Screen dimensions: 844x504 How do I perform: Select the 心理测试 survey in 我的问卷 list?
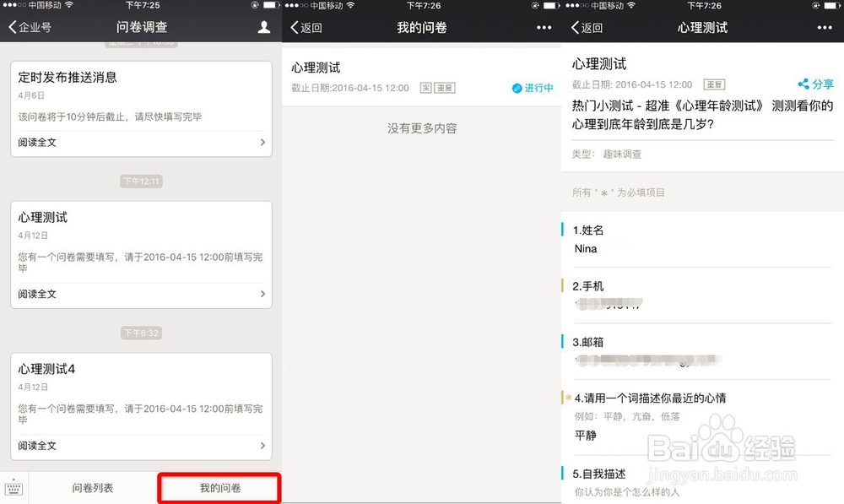[x=422, y=76]
